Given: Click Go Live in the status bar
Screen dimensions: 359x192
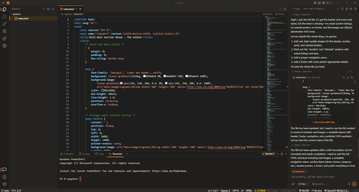Looking at the screenshot, I should click(316, 190).
